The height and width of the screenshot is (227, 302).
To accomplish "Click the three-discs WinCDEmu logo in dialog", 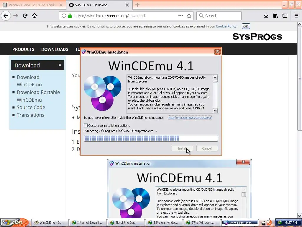I will point(102,93).
